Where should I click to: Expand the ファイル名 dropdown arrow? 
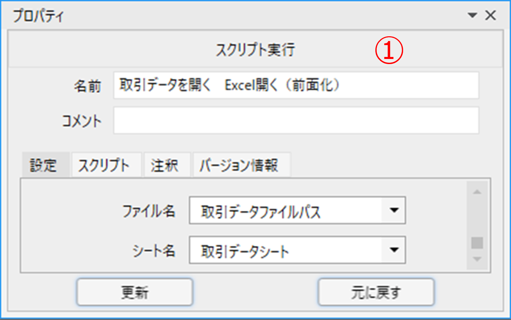(394, 211)
